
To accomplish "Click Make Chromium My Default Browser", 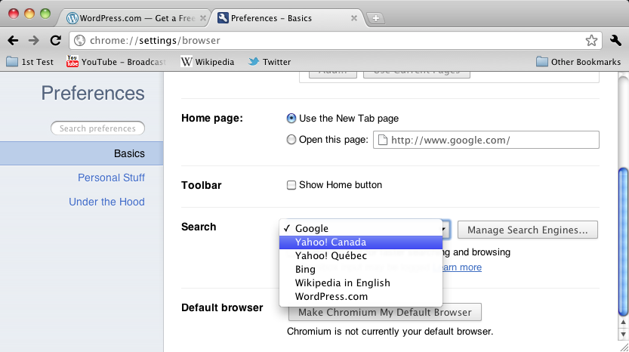I will [x=384, y=312].
